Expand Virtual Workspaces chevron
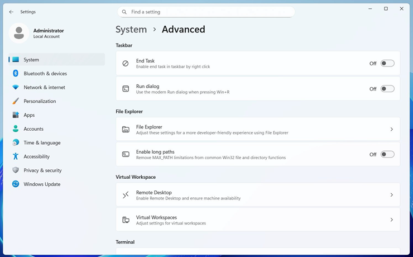The height and width of the screenshot is (257, 413). 391,220
